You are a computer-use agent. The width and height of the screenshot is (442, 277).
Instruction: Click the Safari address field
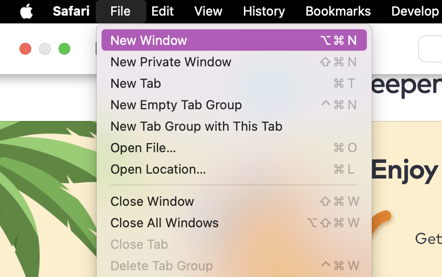click(430, 48)
